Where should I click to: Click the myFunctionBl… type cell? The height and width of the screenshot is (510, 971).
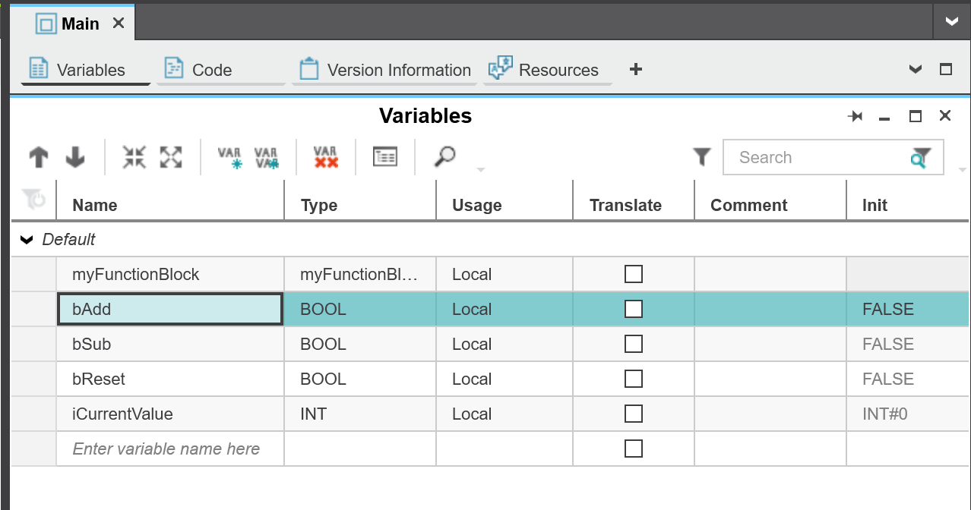(360, 274)
